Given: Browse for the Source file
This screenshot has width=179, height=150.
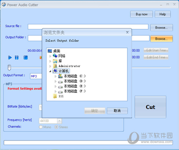Looking at the screenshot, I should [161, 28].
